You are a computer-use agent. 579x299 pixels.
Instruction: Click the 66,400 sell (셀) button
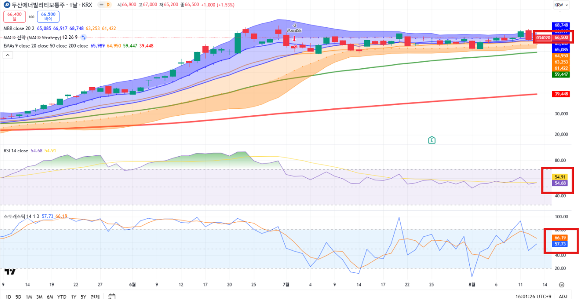pyautogui.click(x=15, y=16)
